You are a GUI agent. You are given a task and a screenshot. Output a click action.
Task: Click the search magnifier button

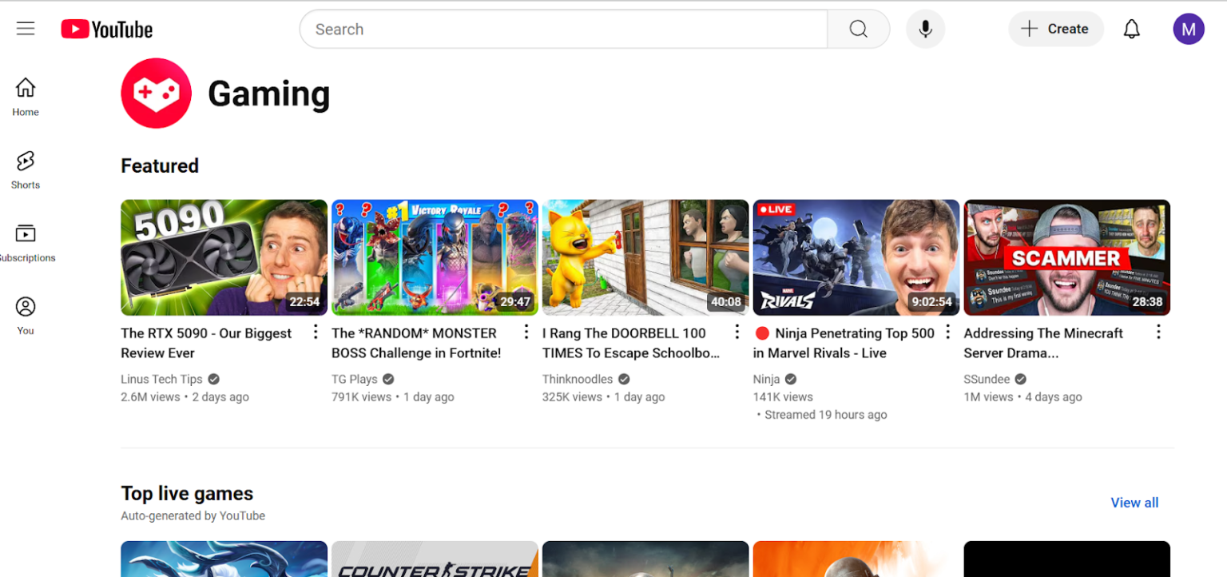click(858, 30)
